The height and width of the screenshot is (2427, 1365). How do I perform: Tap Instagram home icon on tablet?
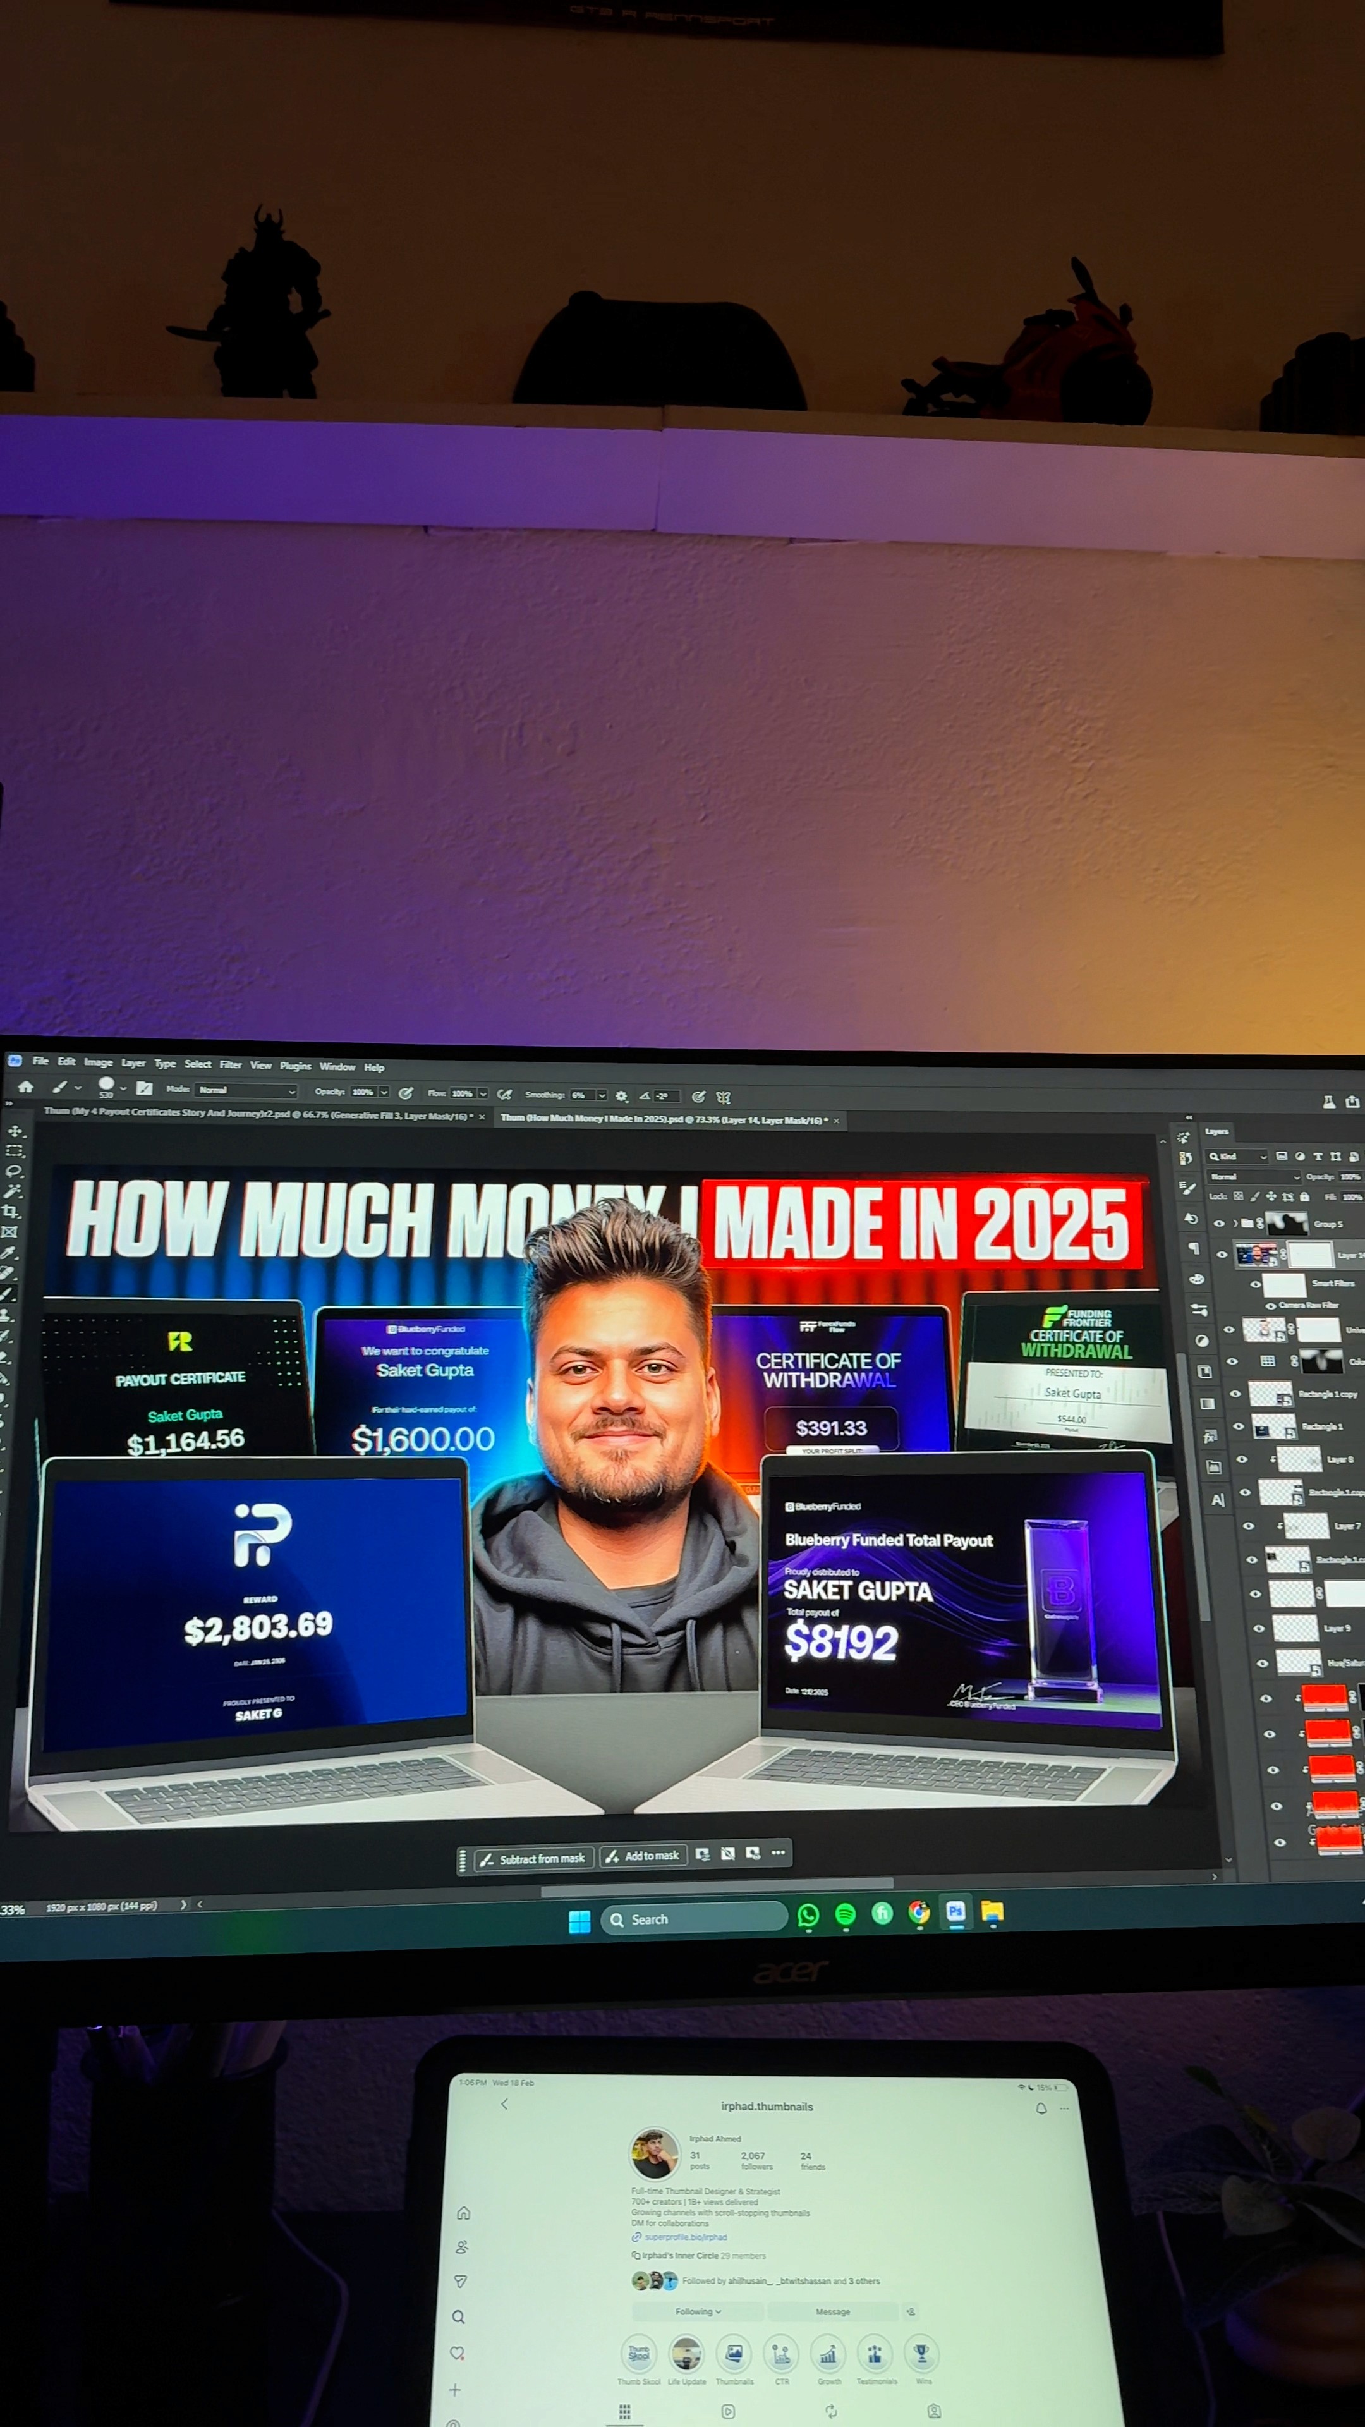point(463,2213)
